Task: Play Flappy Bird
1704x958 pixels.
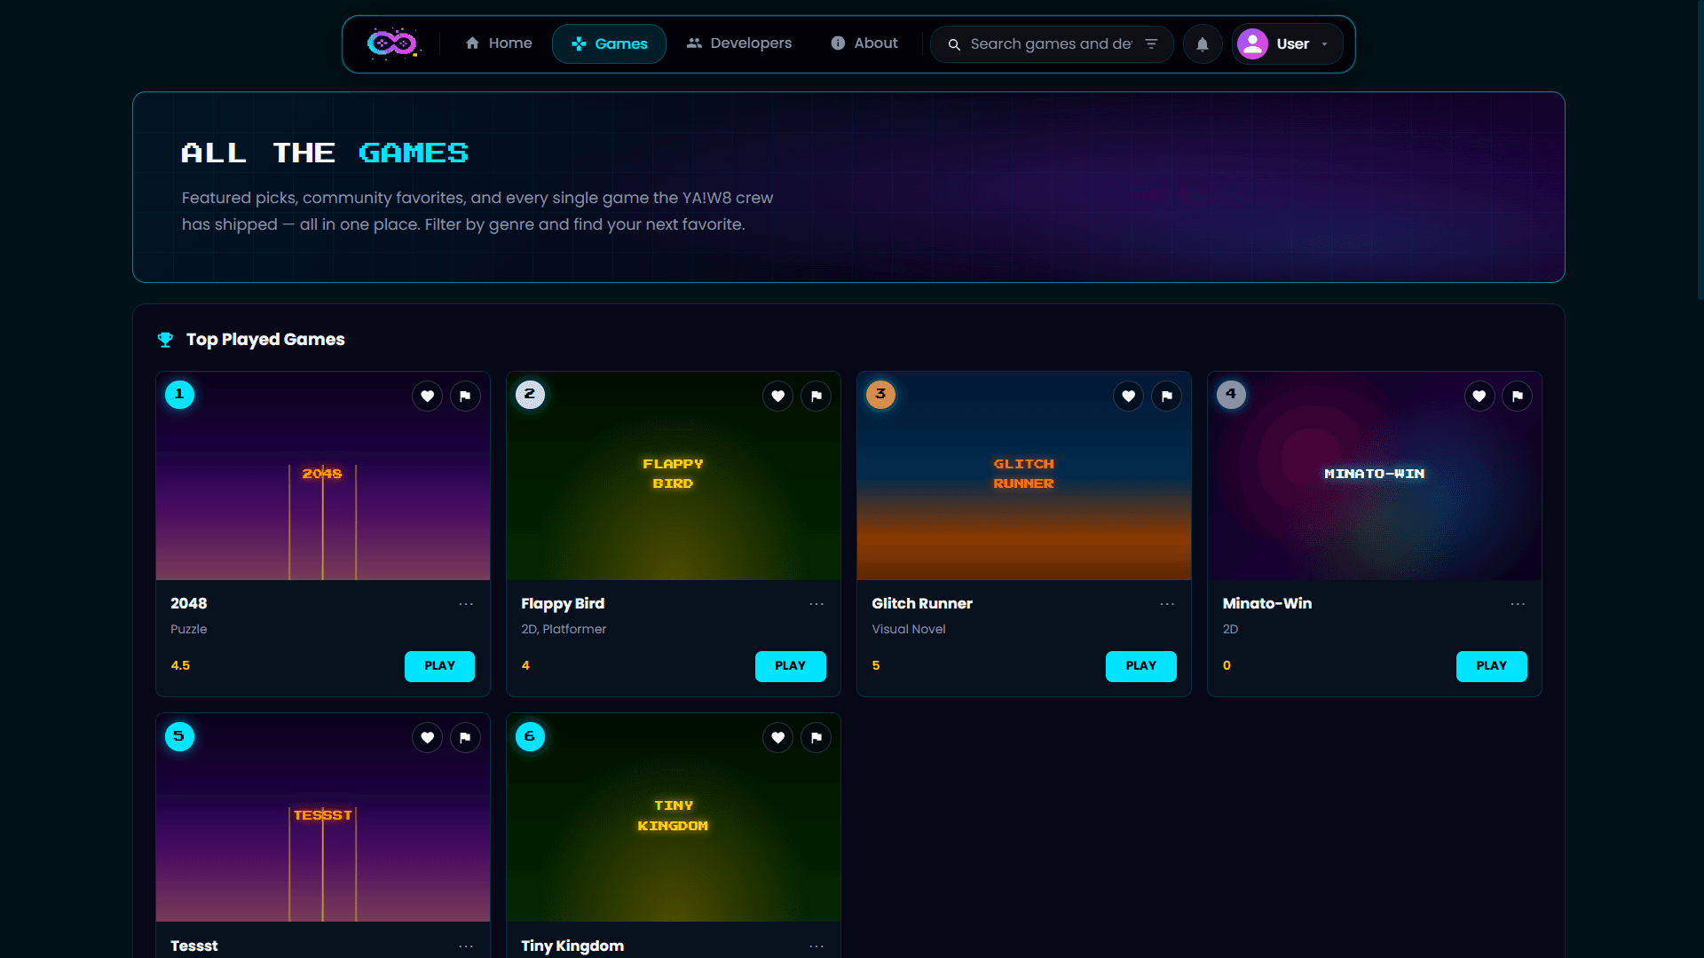Action: [x=790, y=666]
